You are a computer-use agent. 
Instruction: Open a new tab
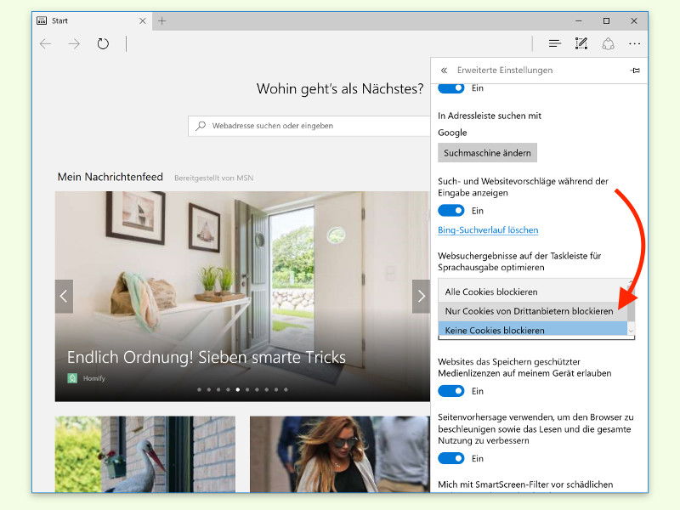pyautogui.click(x=161, y=20)
